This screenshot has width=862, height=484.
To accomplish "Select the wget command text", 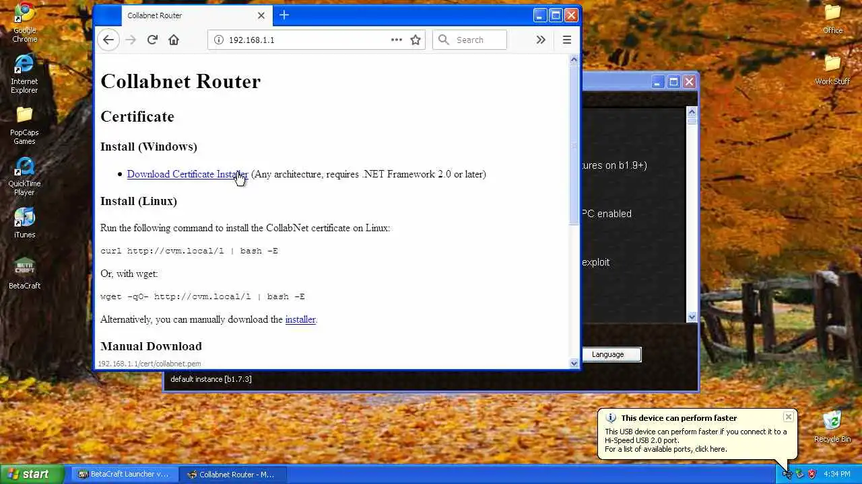I will pos(203,296).
